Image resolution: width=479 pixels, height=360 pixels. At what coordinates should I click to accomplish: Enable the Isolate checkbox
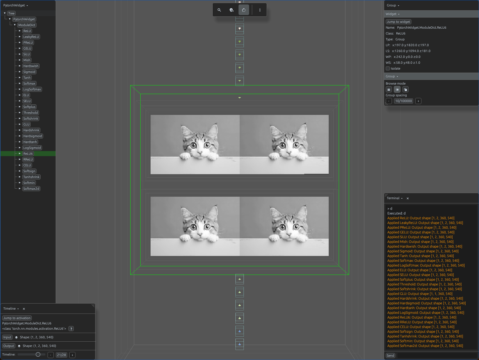coord(388,68)
